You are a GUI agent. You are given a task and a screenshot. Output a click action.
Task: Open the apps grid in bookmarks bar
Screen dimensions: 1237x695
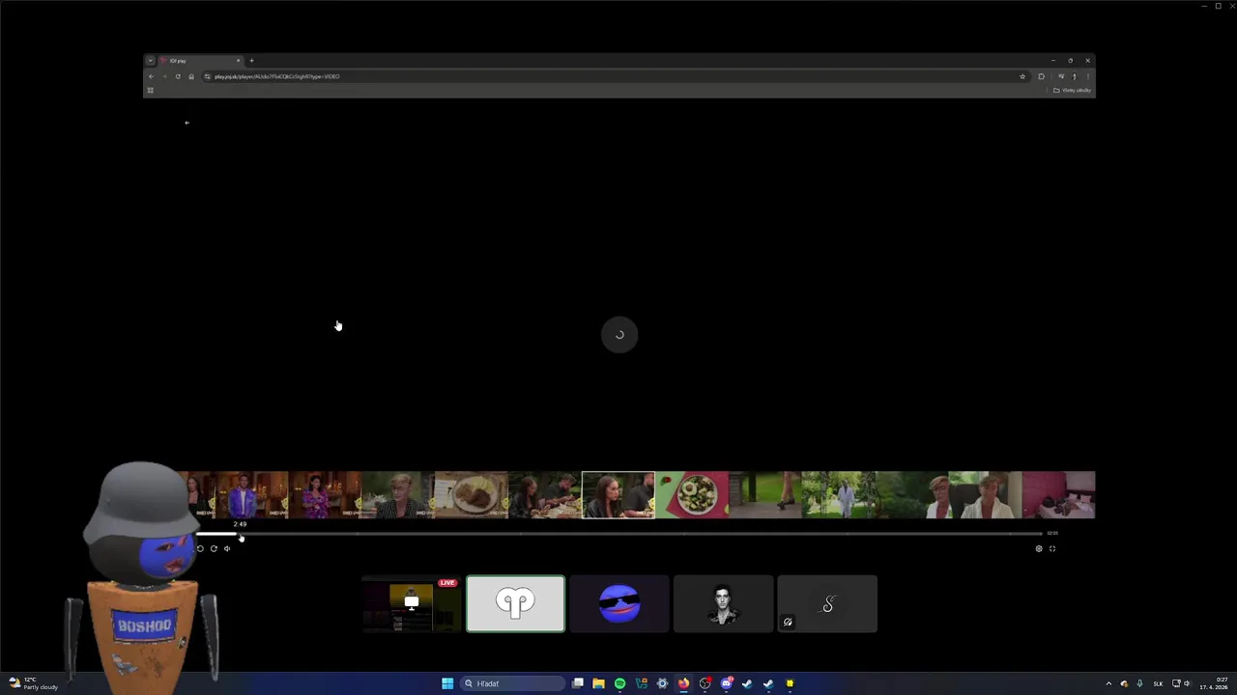[150, 90]
